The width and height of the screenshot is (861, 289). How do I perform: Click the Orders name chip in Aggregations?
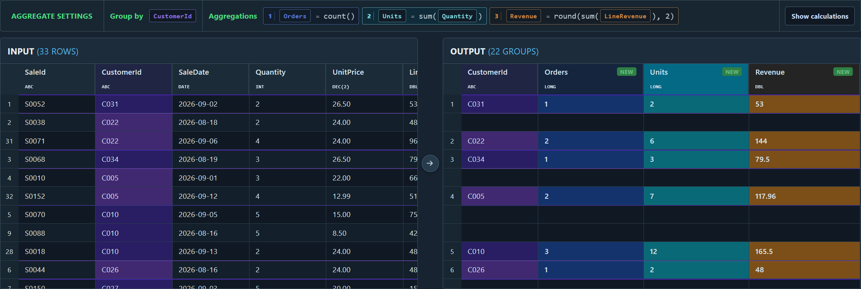tap(295, 16)
